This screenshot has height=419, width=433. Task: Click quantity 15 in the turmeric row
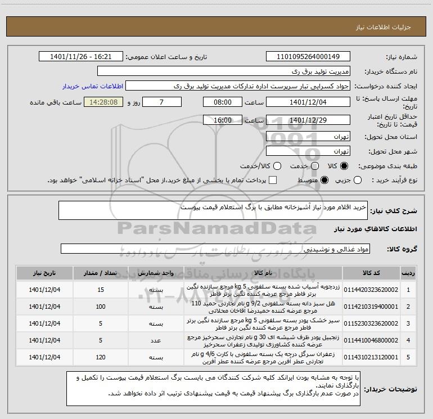click(x=101, y=290)
